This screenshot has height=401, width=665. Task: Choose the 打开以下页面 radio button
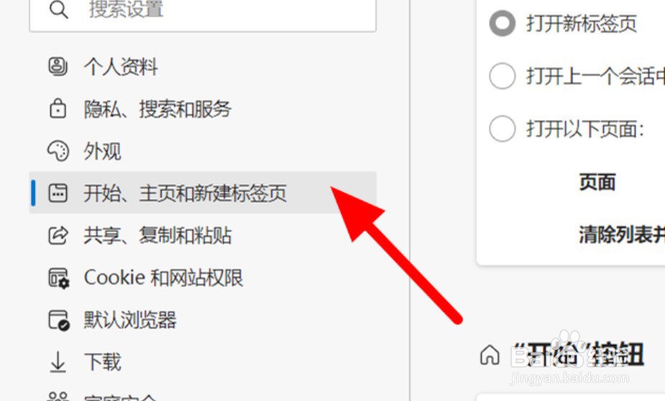coord(502,129)
